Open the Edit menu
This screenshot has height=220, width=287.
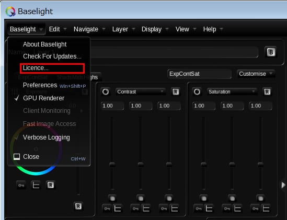point(58,29)
